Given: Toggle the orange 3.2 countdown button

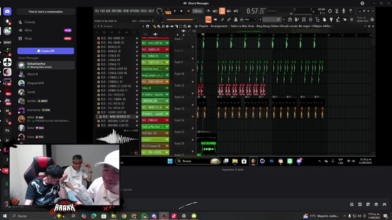Looking at the screenshot, I should [x=222, y=11].
